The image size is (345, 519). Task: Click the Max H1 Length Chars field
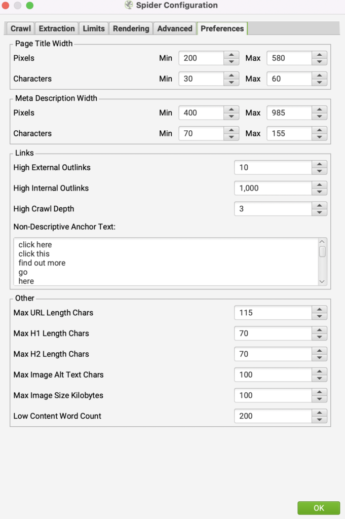click(x=273, y=333)
